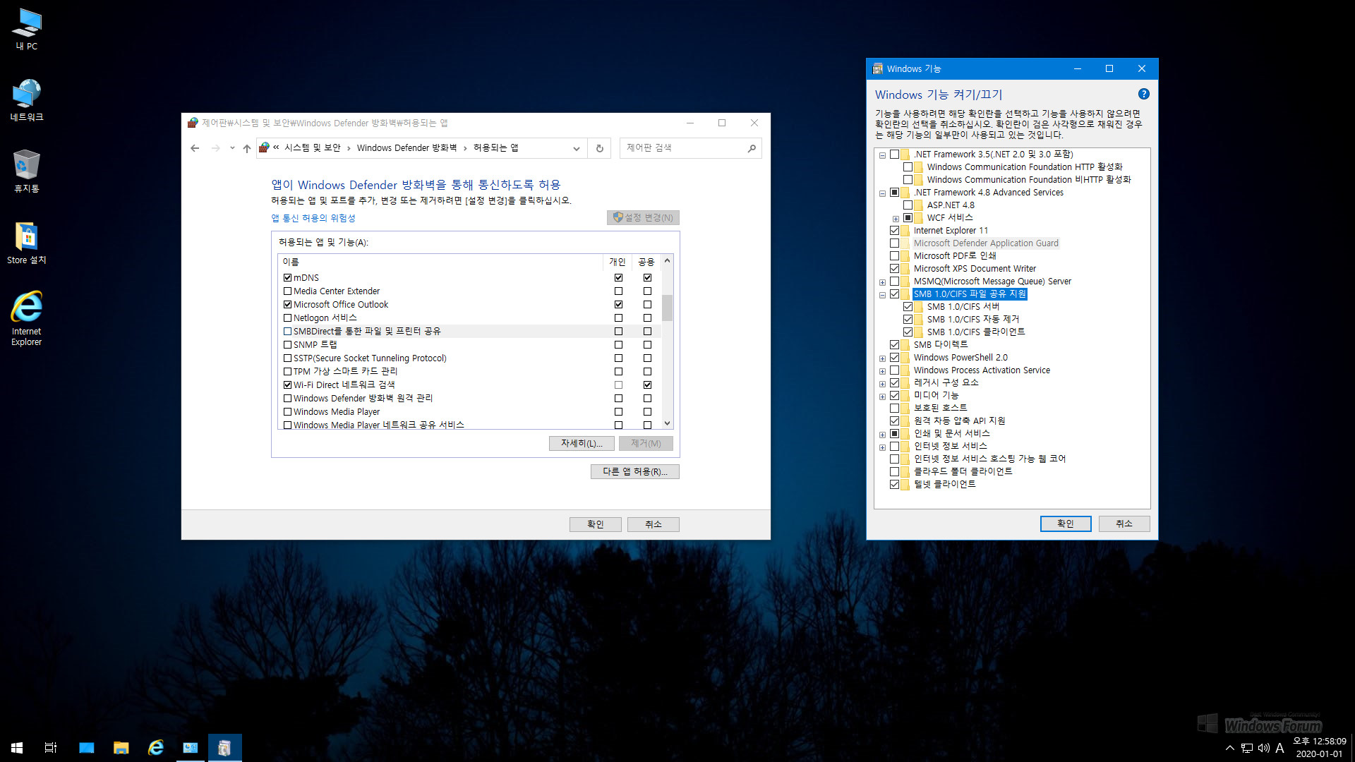
Task: Uncheck the mDNS app checkbox
Action: 287,278
